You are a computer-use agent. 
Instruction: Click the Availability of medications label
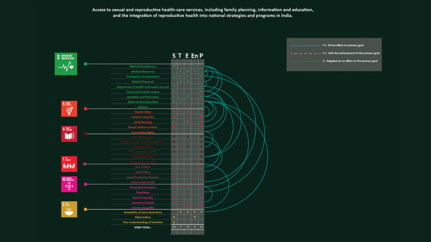(143, 77)
